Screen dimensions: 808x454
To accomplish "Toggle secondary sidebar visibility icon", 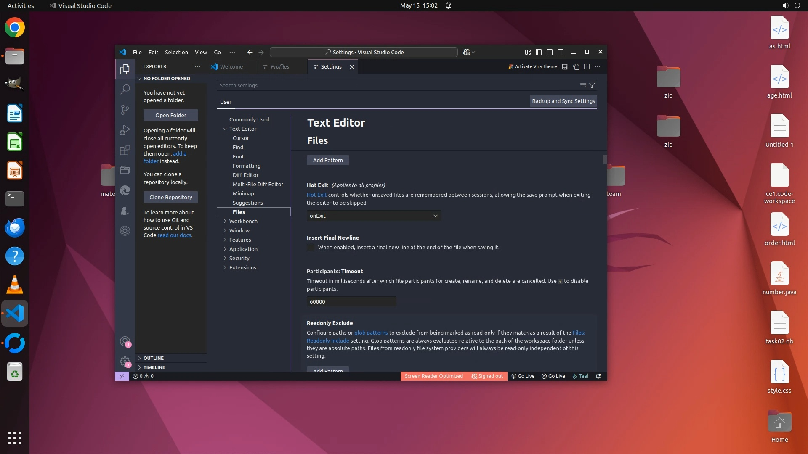I will tap(561, 52).
